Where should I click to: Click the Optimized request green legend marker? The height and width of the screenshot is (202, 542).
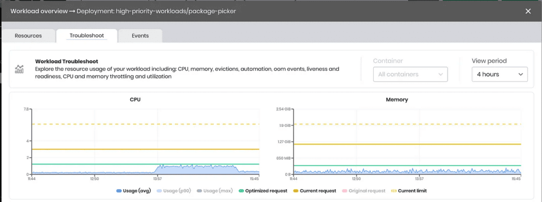tap(240, 191)
